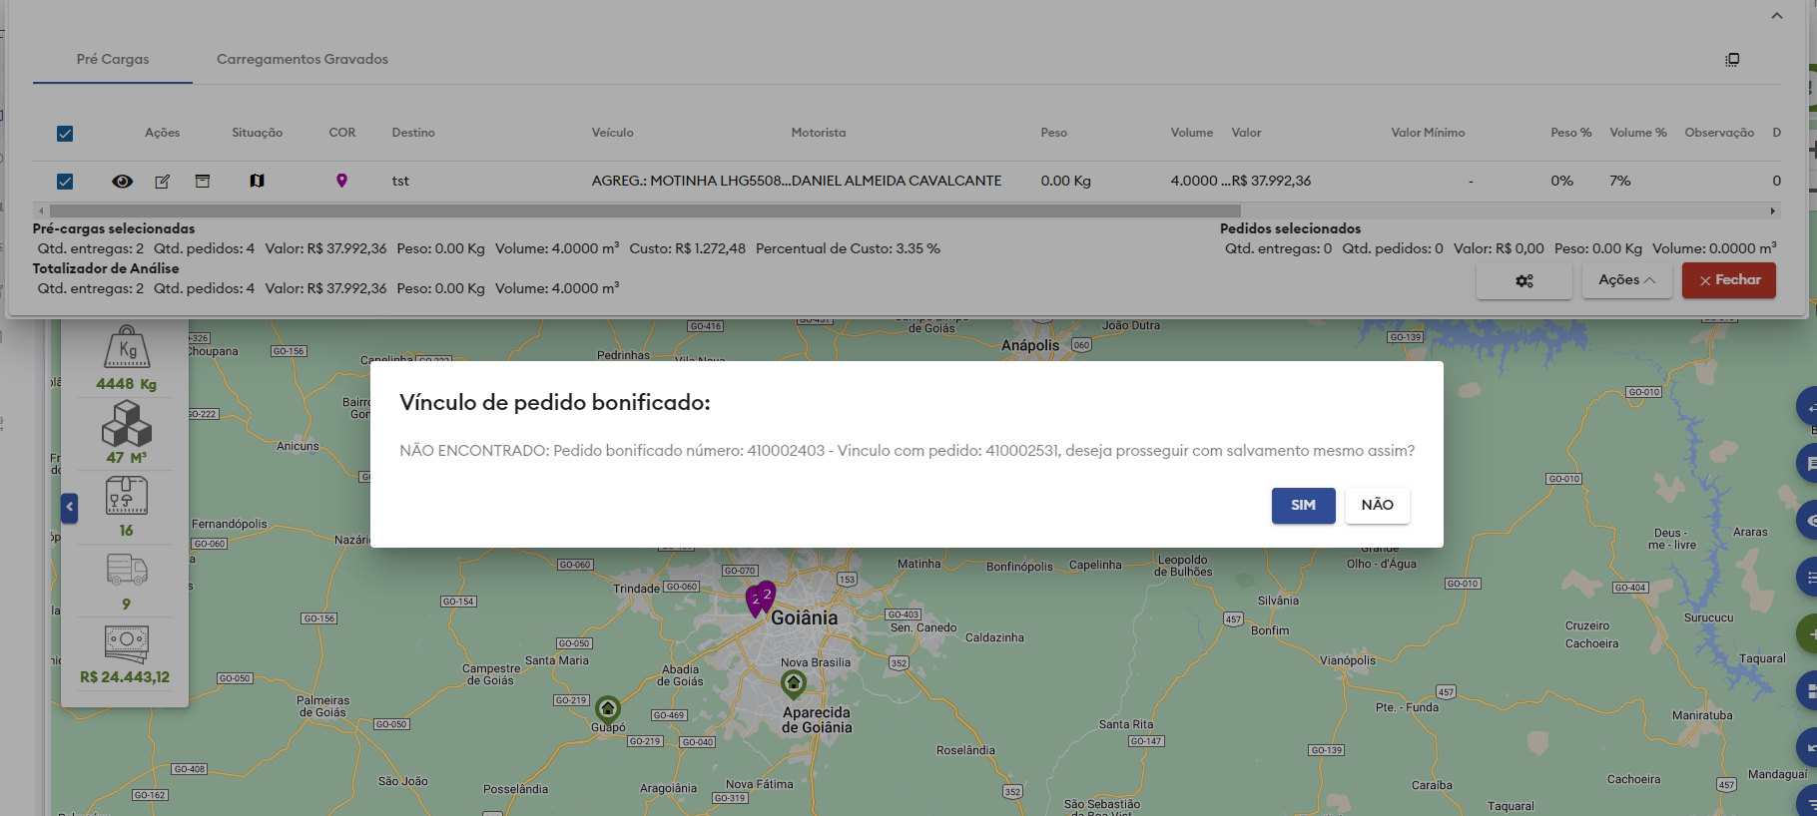The image size is (1817, 816).
Task: Collapse the panel with the top-right chevron
Action: tap(1776, 16)
